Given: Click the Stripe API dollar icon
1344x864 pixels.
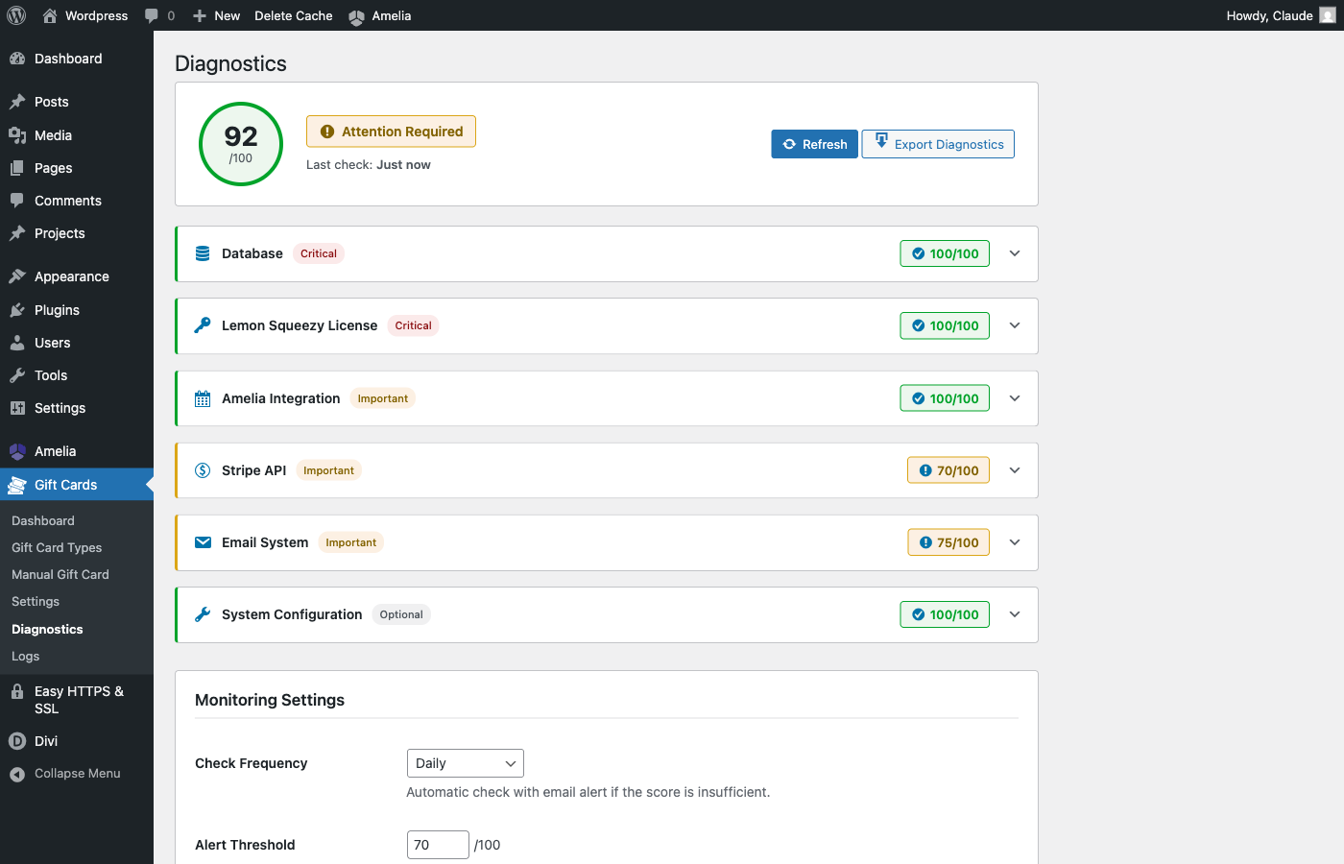Looking at the screenshot, I should 203,470.
